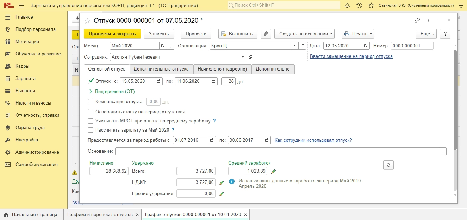Click the Провести button

196,34
